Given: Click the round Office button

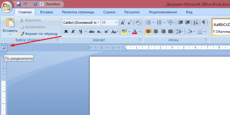Looking at the screenshot, I should point(7,7).
